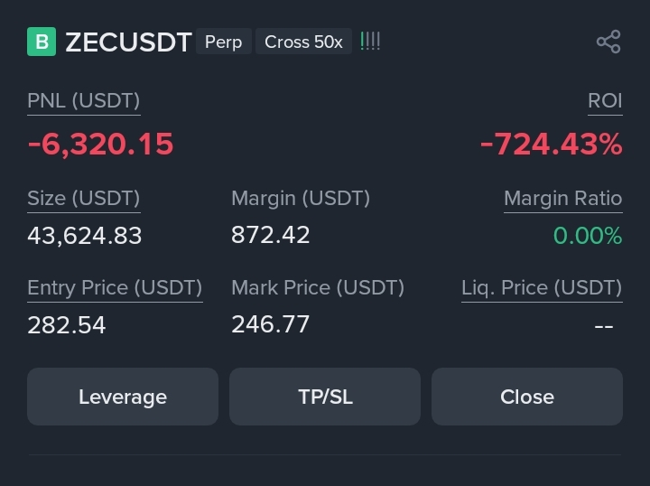Click the 246.77 mark price value

click(x=270, y=324)
